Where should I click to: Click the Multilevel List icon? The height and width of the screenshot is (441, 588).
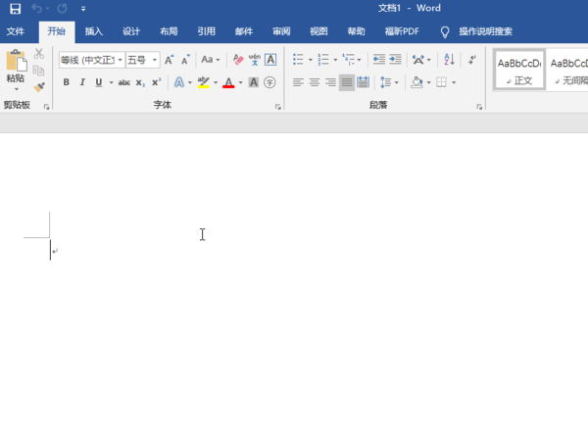(348, 59)
